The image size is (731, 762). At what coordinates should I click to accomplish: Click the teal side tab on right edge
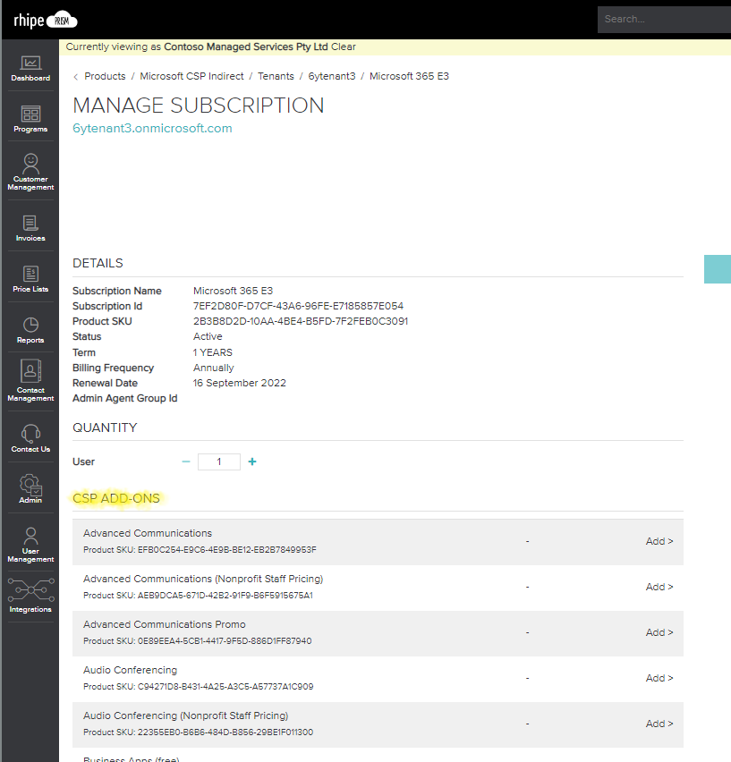718,269
